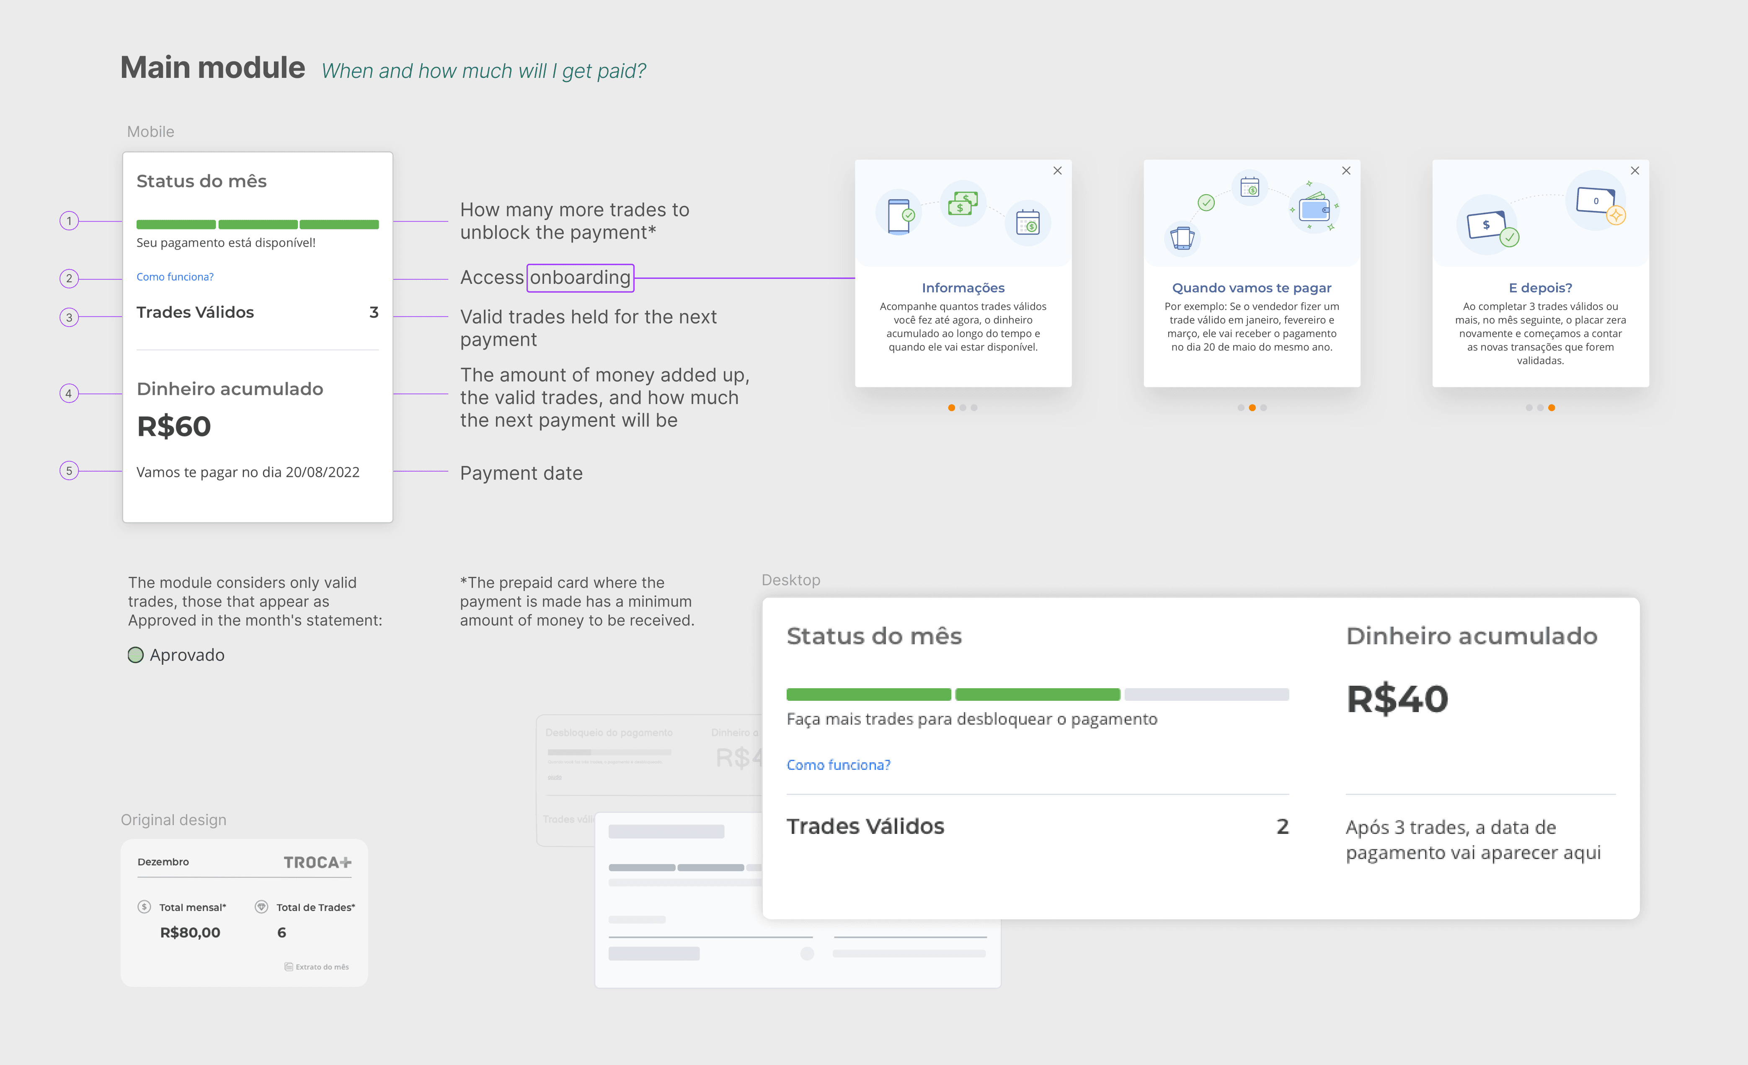1748x1065 pixels.
Task: Click the Total mensal dollar coin icon
Action: [144, 906]
